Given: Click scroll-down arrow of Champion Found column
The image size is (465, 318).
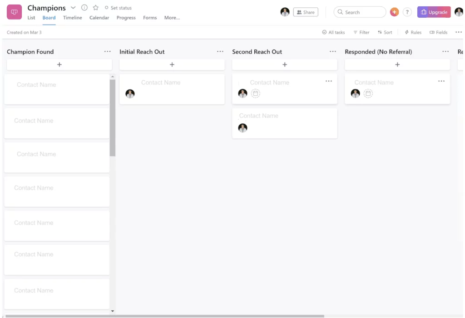Looking at the screenshot, I should 113,311.
